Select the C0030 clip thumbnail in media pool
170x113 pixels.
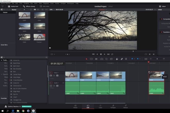click(24, 37)
